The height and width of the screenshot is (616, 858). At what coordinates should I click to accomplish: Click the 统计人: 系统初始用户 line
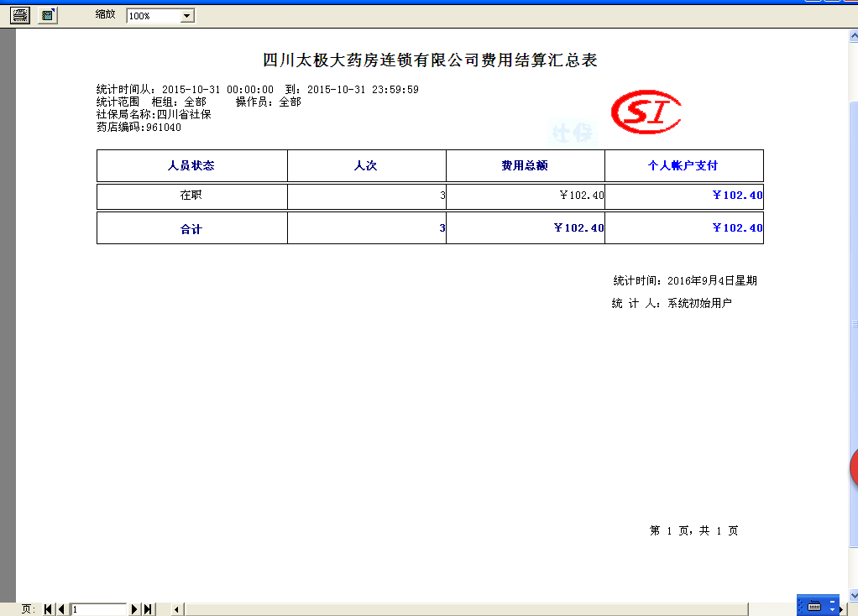672,303
